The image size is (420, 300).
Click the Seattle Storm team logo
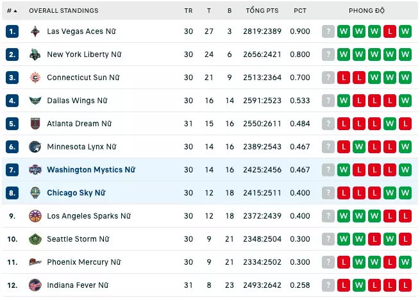(35, 239)
